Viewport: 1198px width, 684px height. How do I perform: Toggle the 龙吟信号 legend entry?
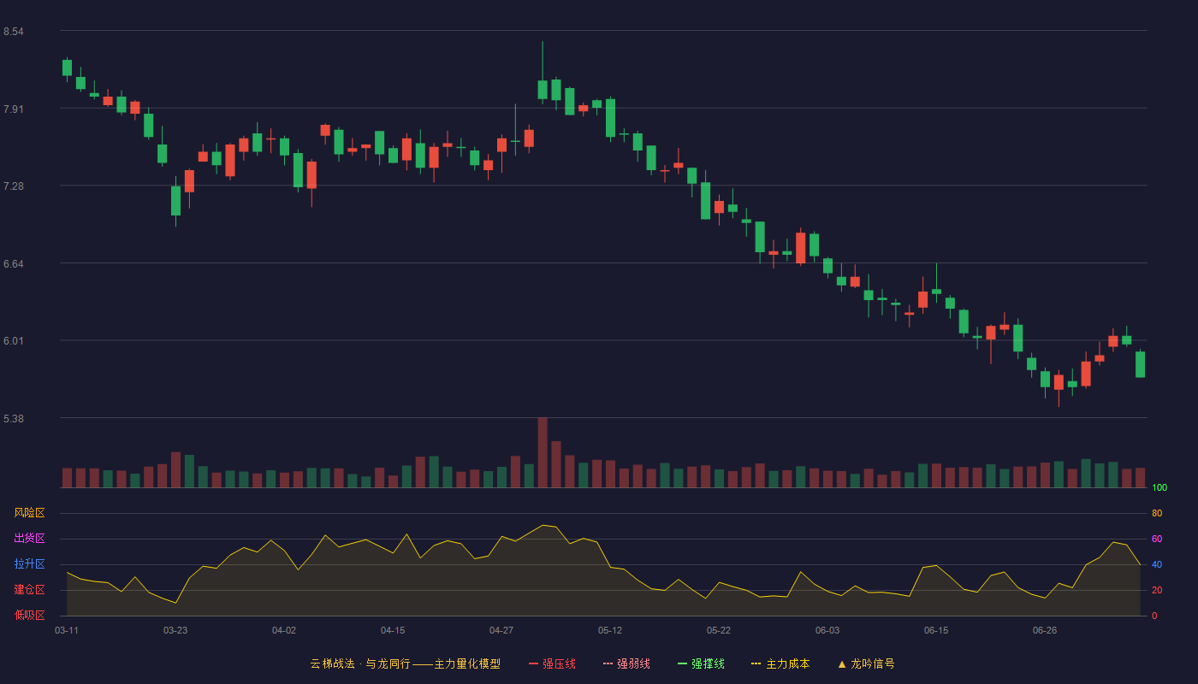866,663
